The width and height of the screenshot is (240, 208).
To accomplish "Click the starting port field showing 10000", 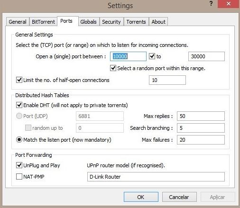I will point(128,56).
